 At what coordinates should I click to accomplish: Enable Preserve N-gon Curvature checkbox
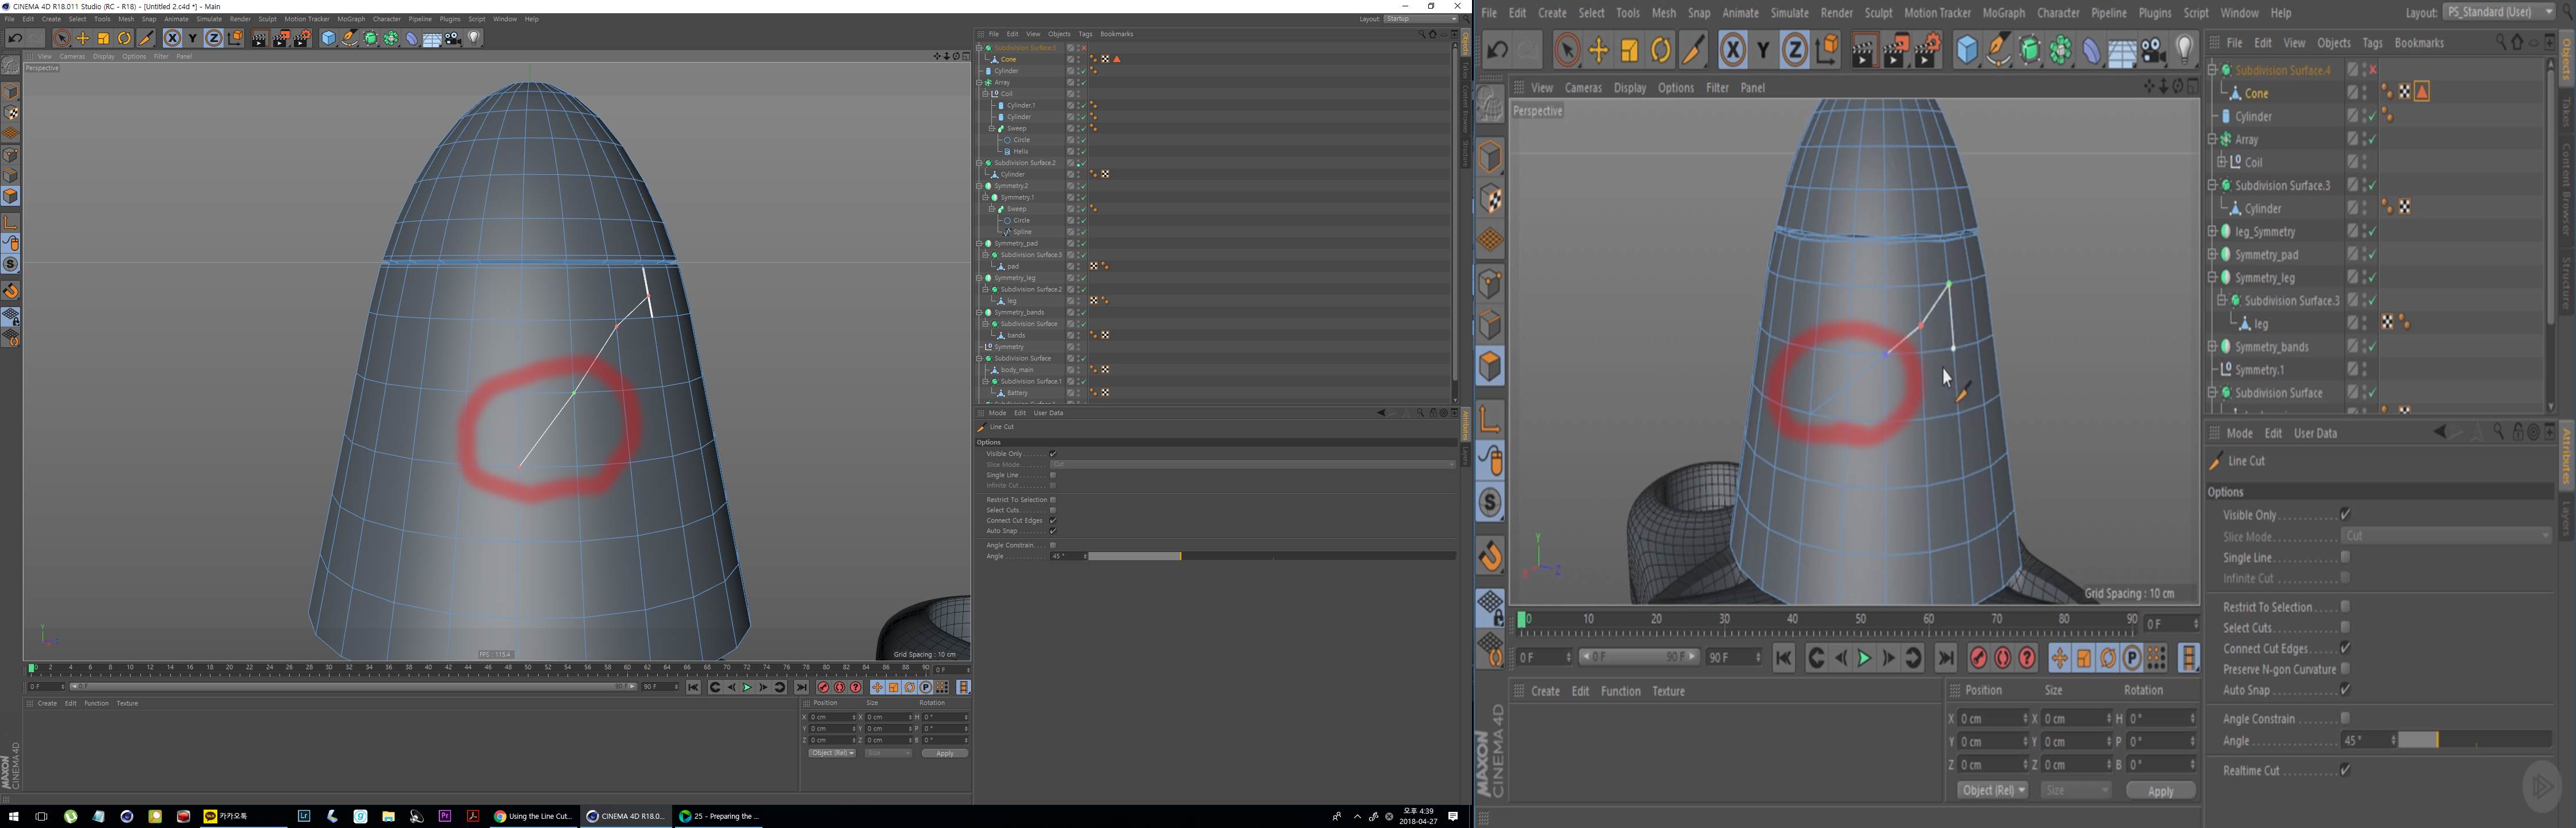2345,669
